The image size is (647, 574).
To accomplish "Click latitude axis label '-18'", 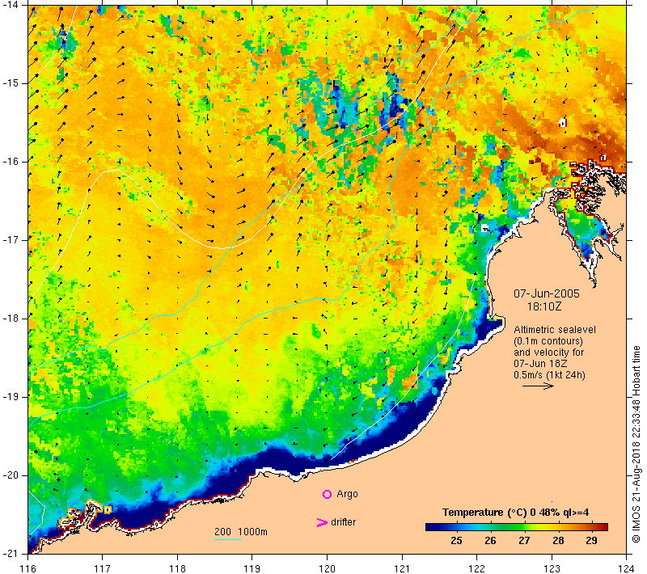I will tap(11, 319).
